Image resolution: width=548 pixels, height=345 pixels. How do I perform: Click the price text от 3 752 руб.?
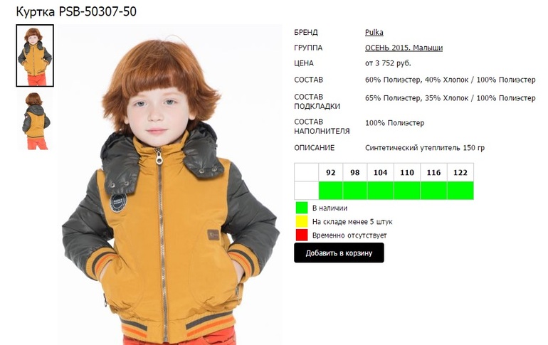point(388,63)
